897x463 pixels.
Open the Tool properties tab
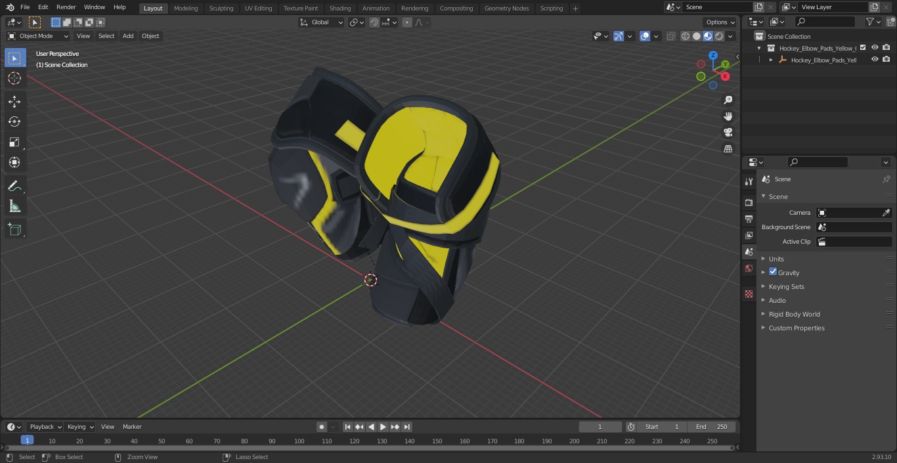pyautogui.click(x=749, y=181)
